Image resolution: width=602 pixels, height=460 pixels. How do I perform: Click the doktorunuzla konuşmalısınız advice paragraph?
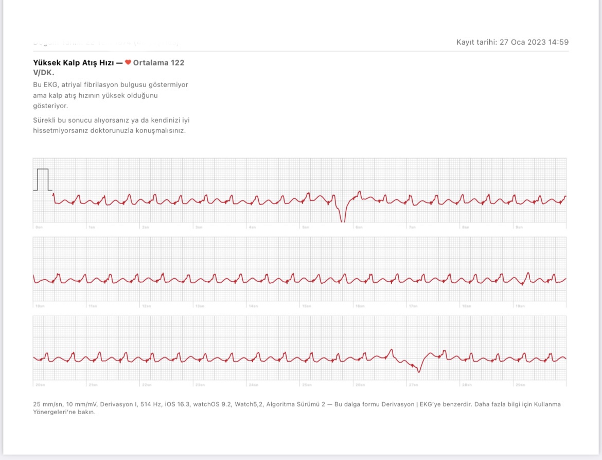[x=111, y=125]
